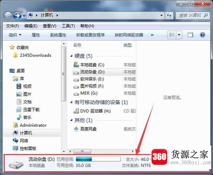Select 桌面 in the navigation pane
This screenshot has height=175, width=213.
17,71
